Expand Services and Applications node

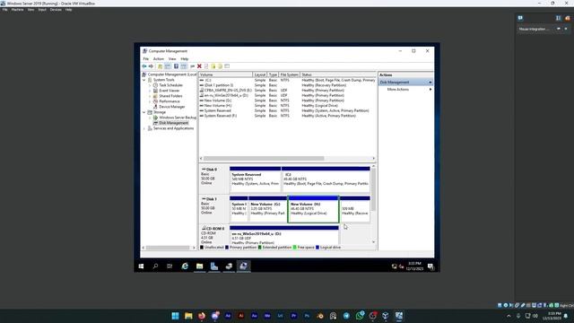(x=144, y=128)
